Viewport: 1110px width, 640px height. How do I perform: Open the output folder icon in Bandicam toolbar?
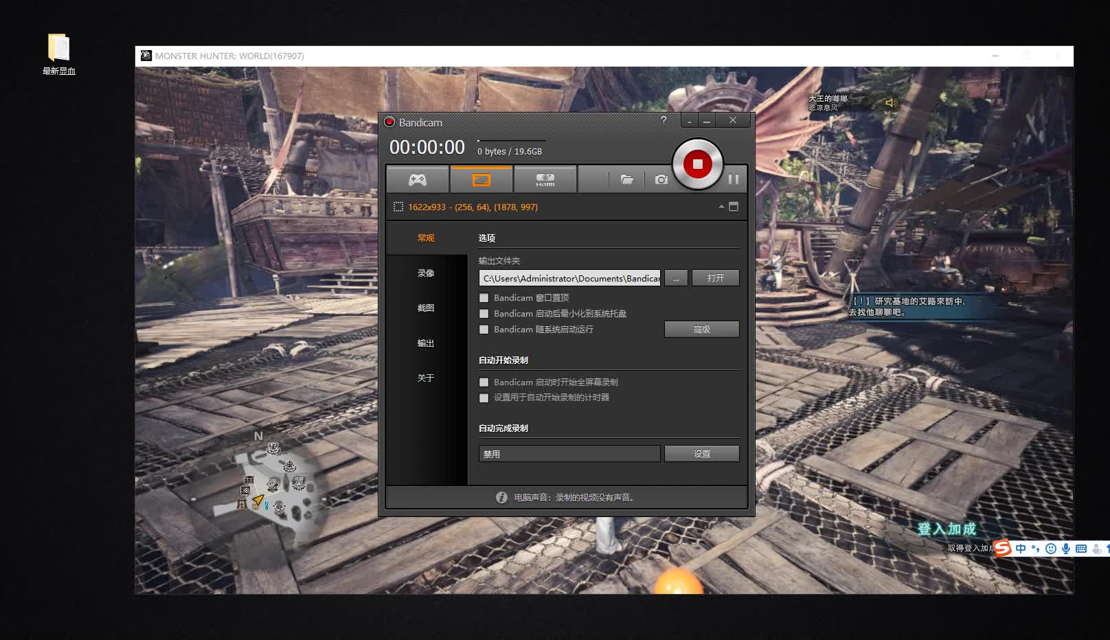pyautogui.click(x=626, y=179)
